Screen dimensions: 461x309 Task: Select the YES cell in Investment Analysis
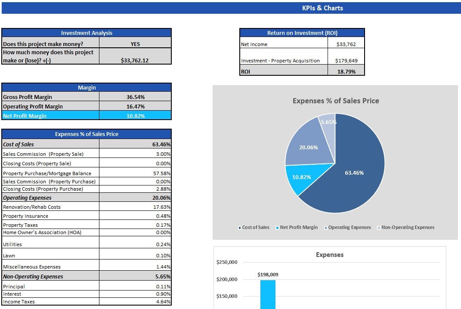pyautogui.click(x=135, y=43)
